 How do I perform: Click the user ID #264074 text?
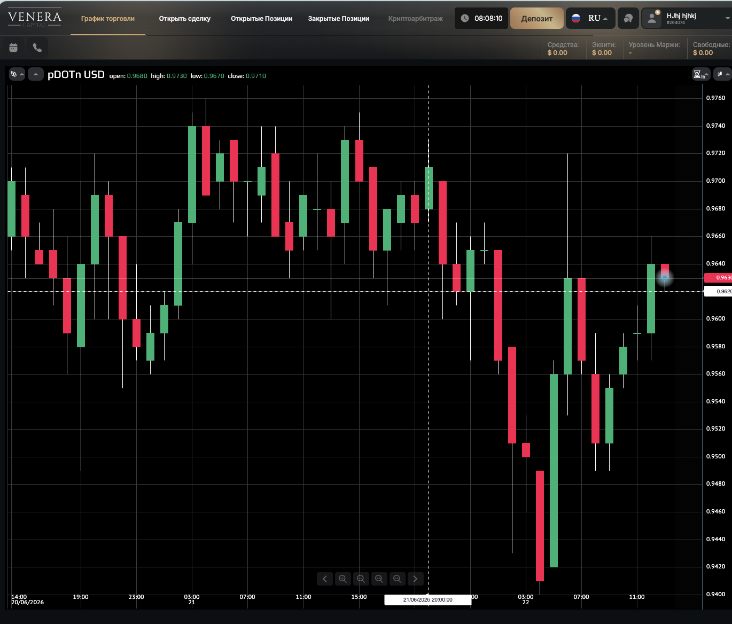(676, 23)
